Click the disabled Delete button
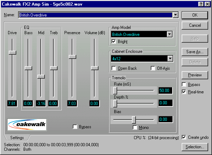The height and width of the screenshot is (155, 212). 195,62
